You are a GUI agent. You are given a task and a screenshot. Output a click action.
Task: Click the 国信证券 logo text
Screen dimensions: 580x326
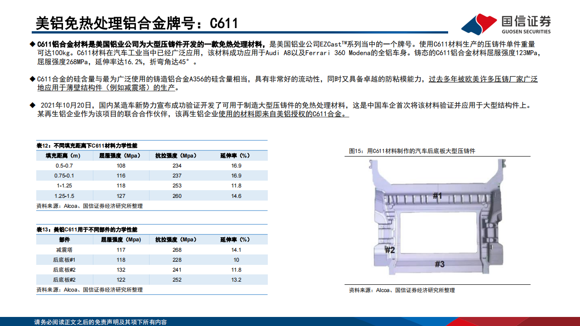tap(526, 21)
